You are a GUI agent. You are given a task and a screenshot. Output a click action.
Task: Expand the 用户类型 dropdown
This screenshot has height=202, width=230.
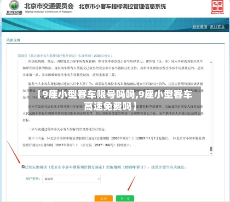71,179
